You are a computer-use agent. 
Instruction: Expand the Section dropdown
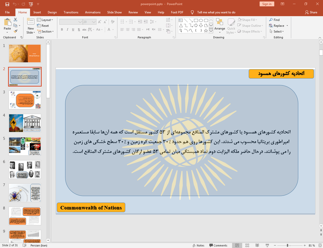tap(45, 32)
